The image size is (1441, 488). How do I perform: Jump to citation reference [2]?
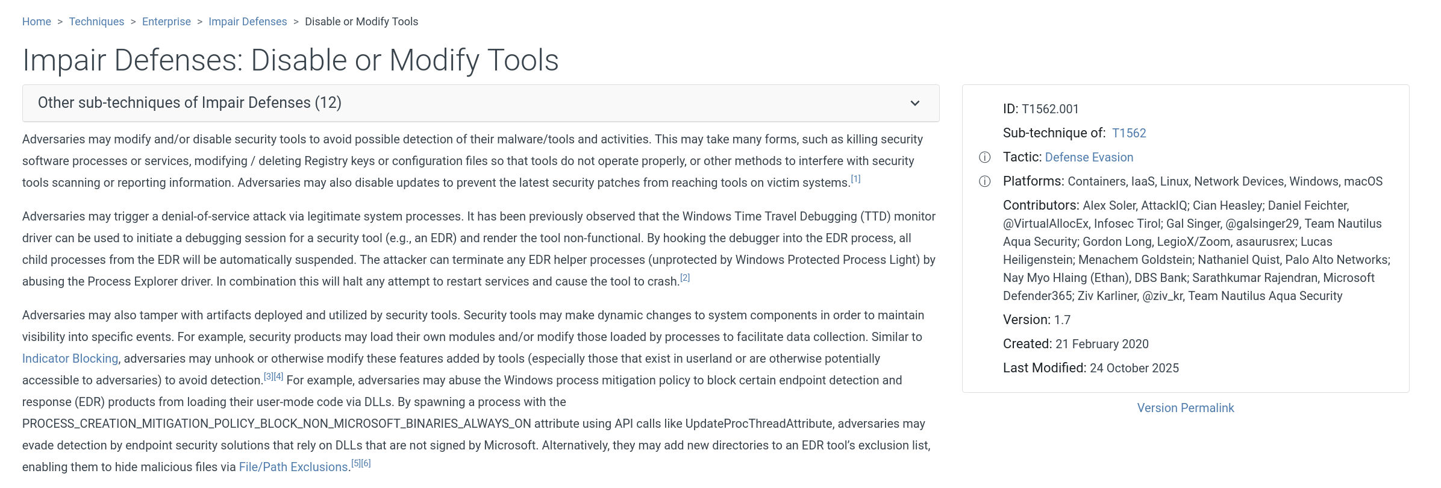pos(685,278)
